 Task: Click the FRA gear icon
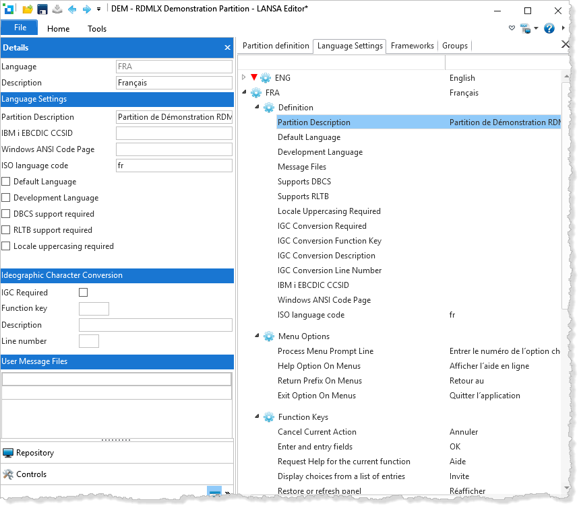click(x=256, y=92)
